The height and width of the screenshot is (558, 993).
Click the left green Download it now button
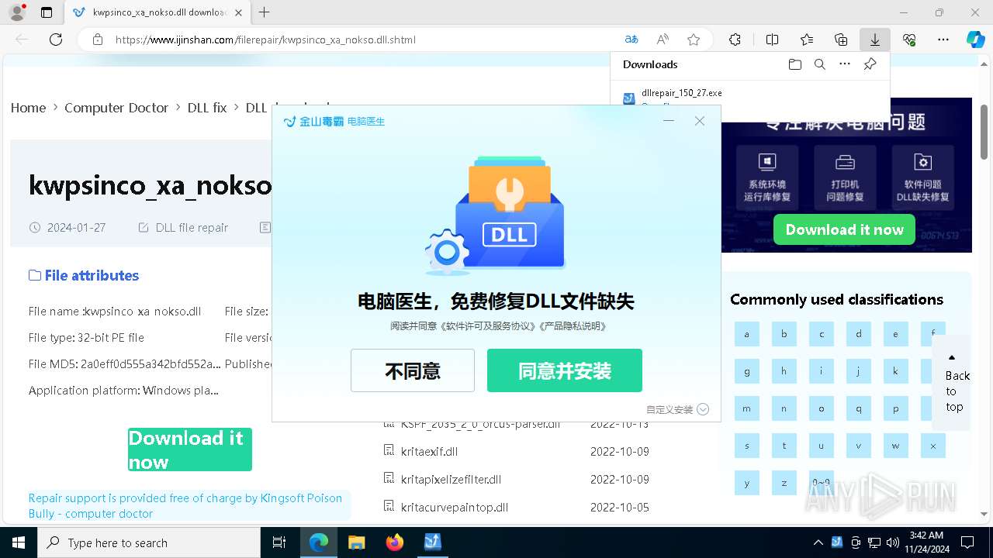190,449
